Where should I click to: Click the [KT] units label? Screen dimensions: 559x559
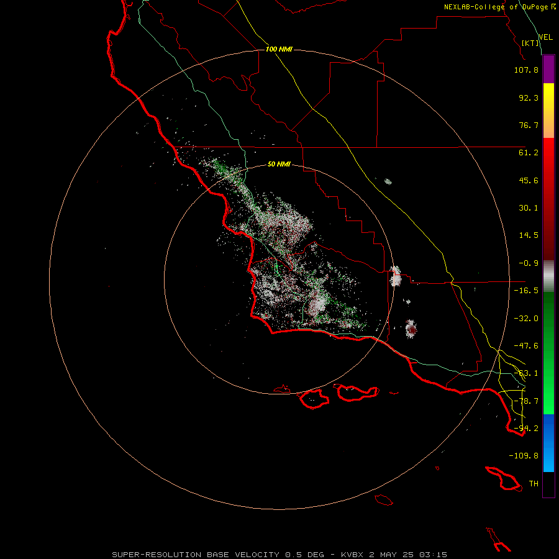pos(530,43)
